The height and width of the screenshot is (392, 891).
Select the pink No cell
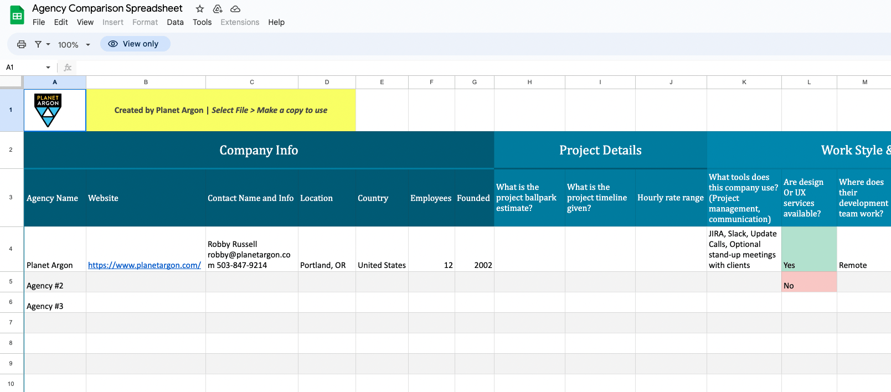[808, 282]
